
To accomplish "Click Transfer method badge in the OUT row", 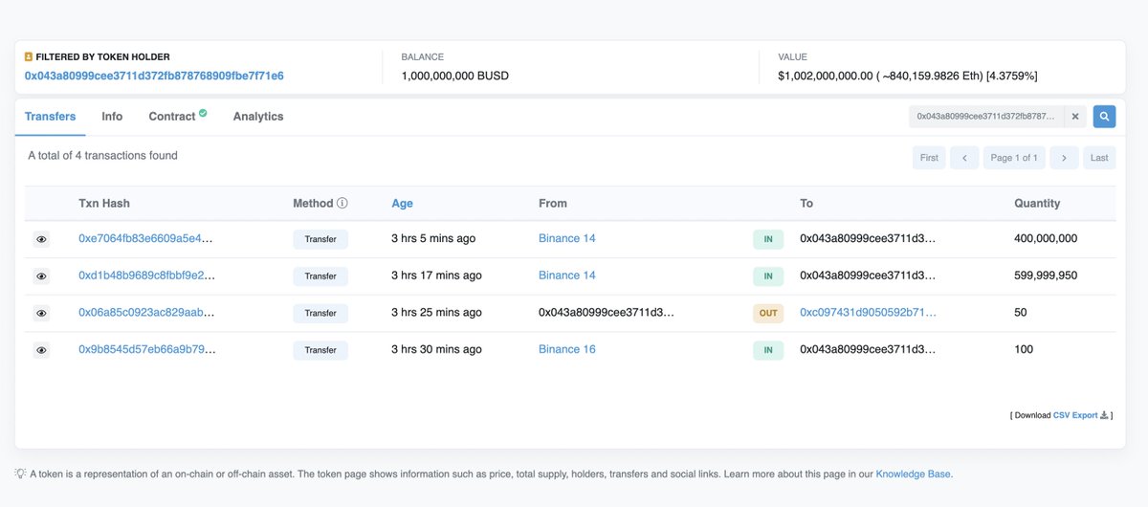I will coord(320,314).
